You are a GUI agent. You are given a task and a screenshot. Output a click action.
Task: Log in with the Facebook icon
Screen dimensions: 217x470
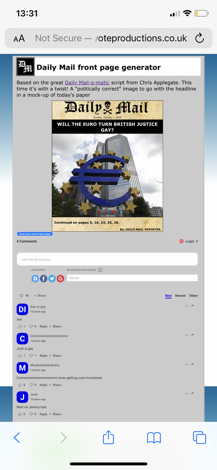43,278
